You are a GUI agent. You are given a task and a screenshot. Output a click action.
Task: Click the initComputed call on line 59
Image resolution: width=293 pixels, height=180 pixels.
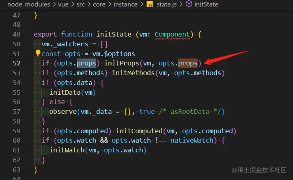pos(139,131)
